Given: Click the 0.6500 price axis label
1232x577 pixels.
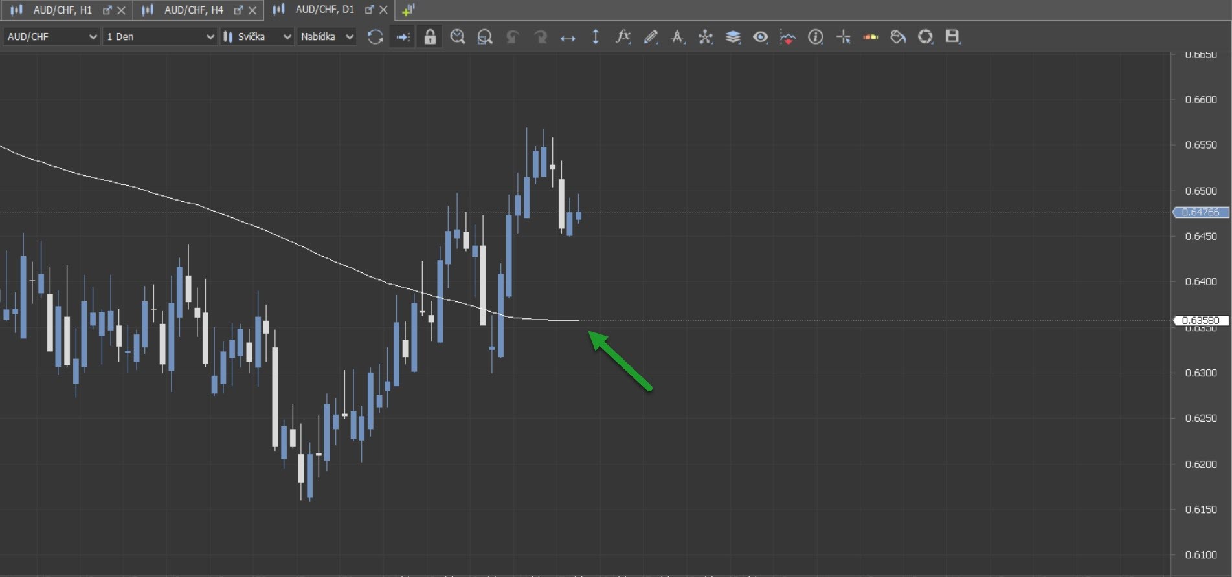Looking at the screenshot, I should click(1201, 191).
